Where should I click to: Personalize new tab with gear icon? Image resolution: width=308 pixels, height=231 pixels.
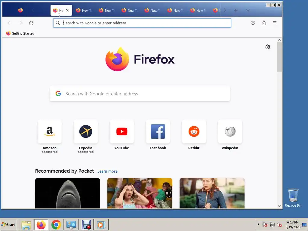pyautogui.click(x=267, y=47)
